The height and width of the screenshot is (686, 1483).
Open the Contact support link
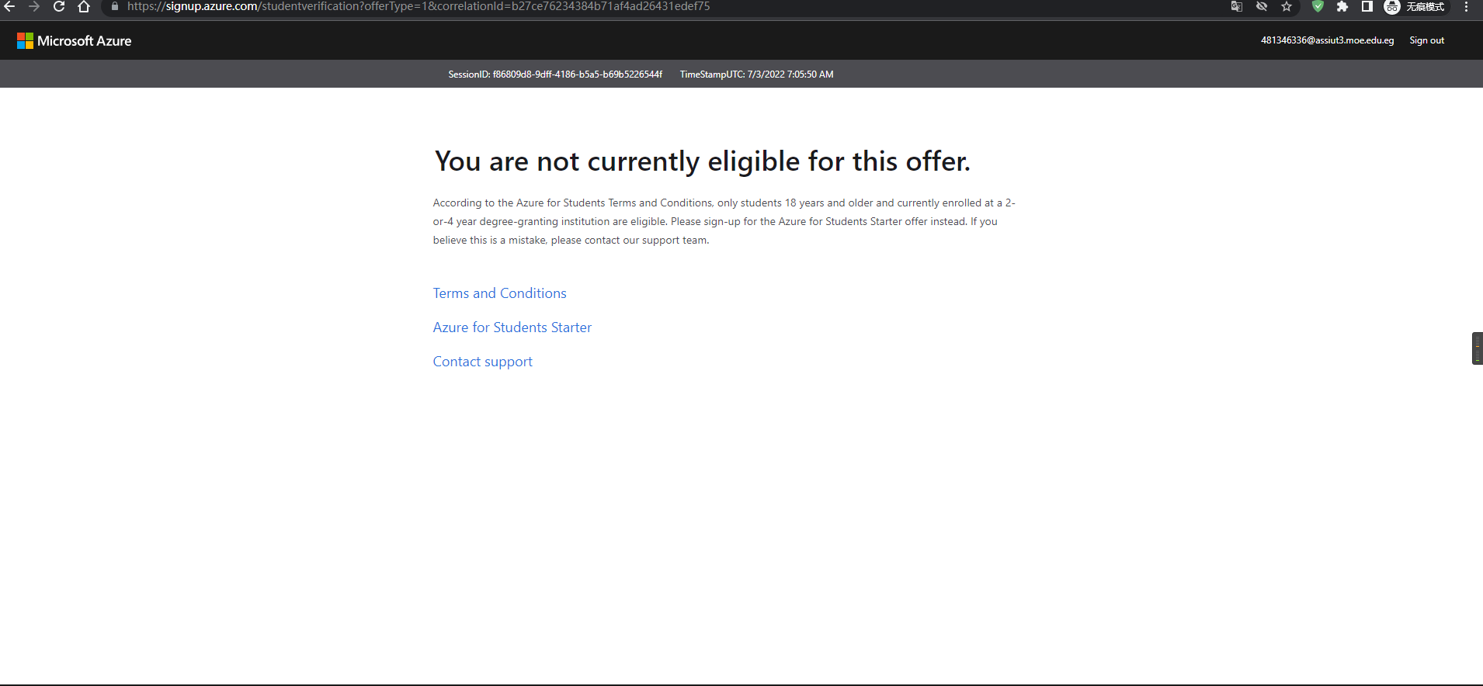point(482,362)
